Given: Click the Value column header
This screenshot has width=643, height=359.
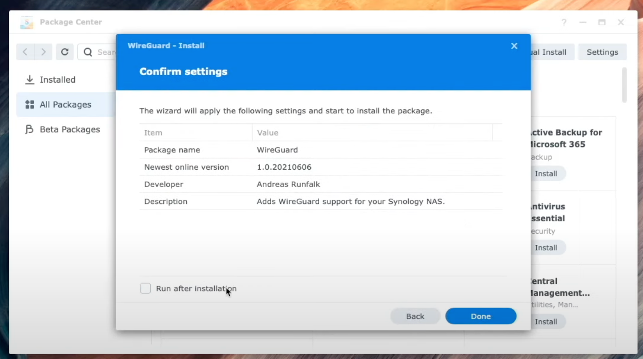Looking at the screenshot, I should point(372,132).
